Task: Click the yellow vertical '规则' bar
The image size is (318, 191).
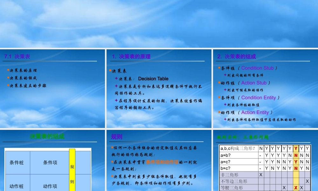Action: tap(72, 170)
